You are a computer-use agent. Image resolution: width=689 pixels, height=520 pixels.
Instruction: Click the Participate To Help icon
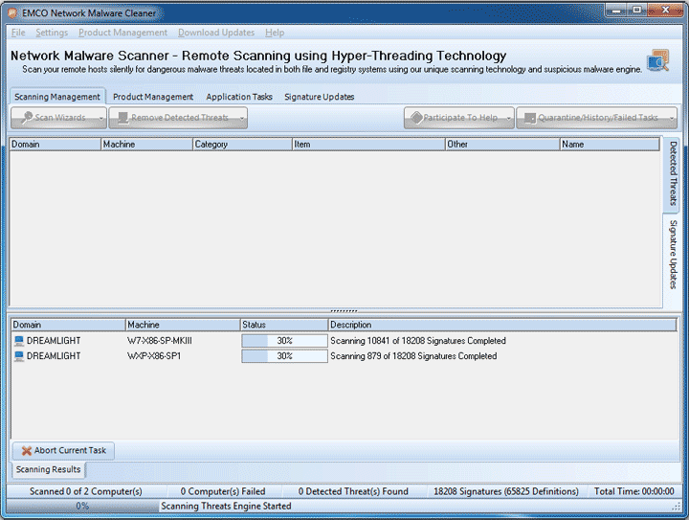[x=416, y=118]
